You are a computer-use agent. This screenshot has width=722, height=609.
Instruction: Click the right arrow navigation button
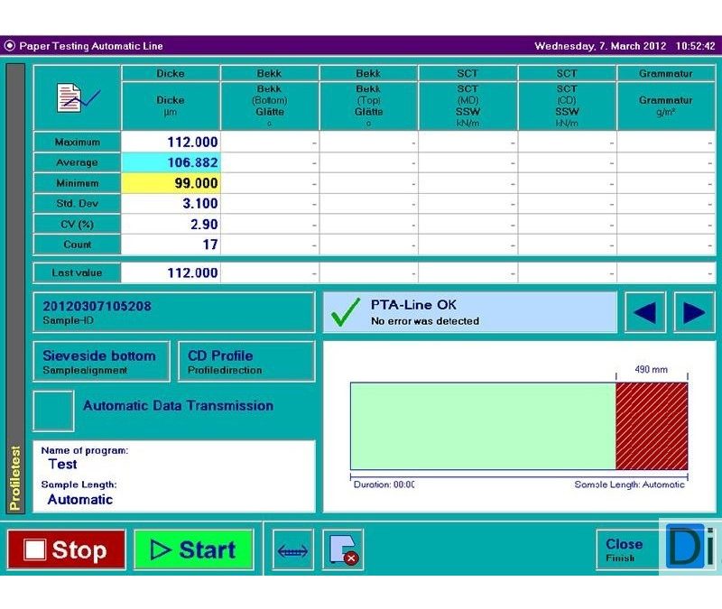[x=693, y=312]
